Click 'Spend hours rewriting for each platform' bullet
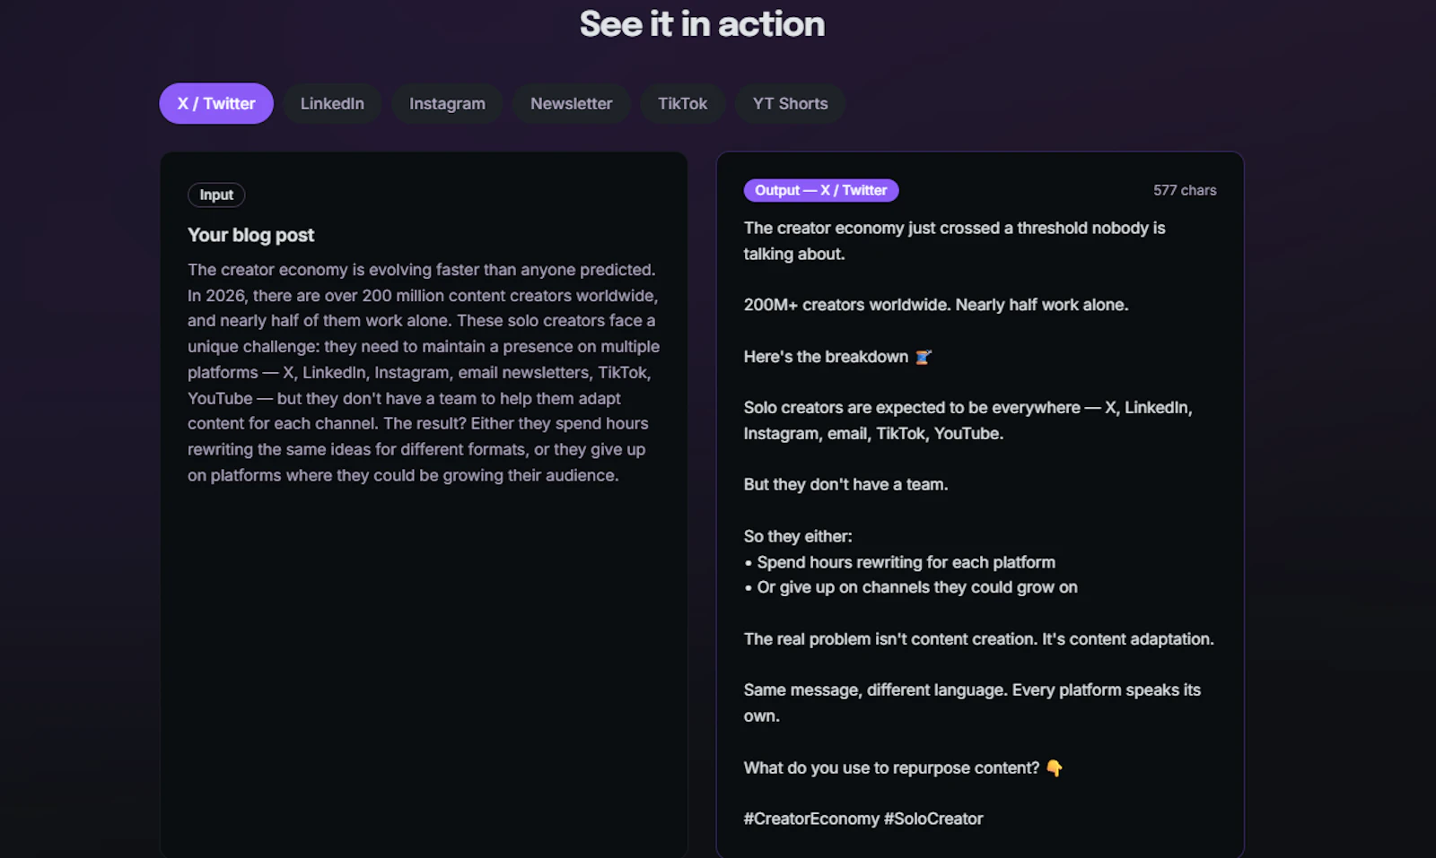This screenshot has height=858, width=1436. pyautogui.click(x=900, y=562)
